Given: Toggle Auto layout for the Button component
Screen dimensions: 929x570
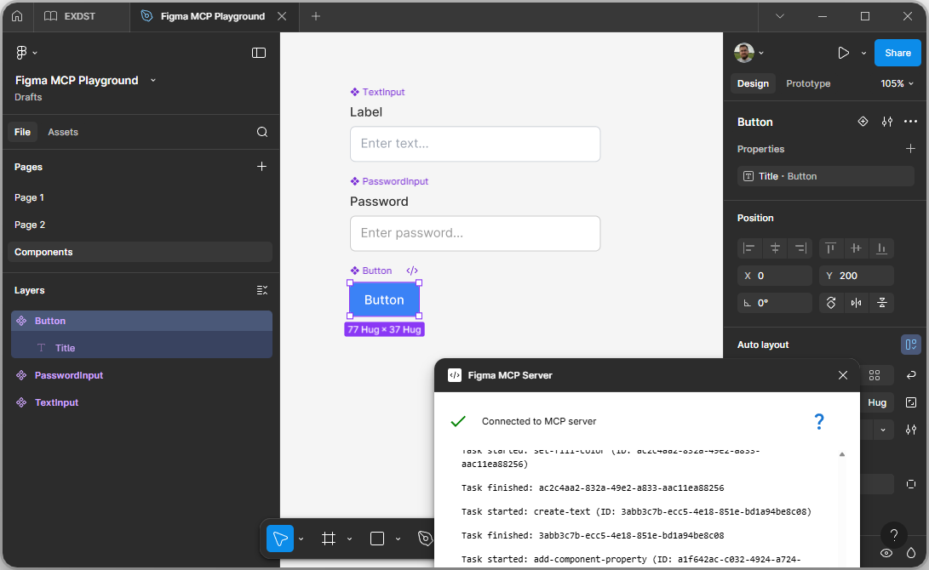Looking at the screenshot, I should coord(910,344).
